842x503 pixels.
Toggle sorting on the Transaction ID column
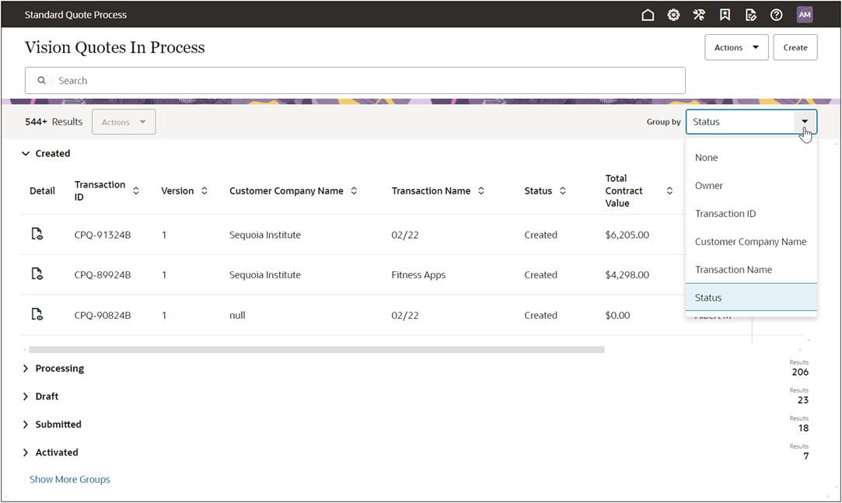pyautogui.click(x=136, y=190)
